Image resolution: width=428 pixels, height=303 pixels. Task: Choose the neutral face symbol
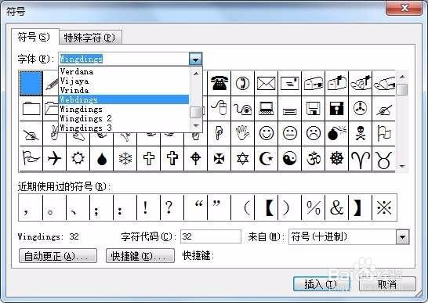(x=289, y=133)
